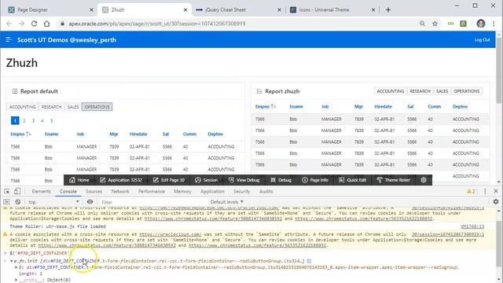The height and width of the screenshot is (283, 503).
Task: Open the APEX navigation hamburger menu
Action: coord(9,40)
